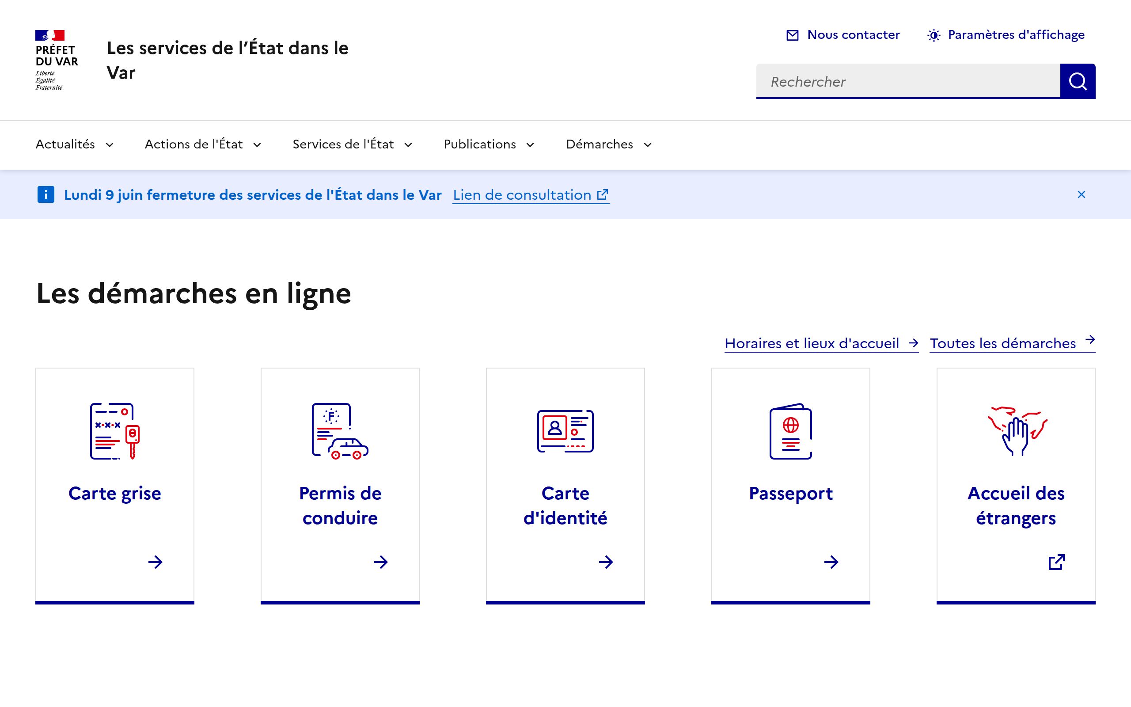Click external link icon on Accueil des étrangers card

(1056, 562)
